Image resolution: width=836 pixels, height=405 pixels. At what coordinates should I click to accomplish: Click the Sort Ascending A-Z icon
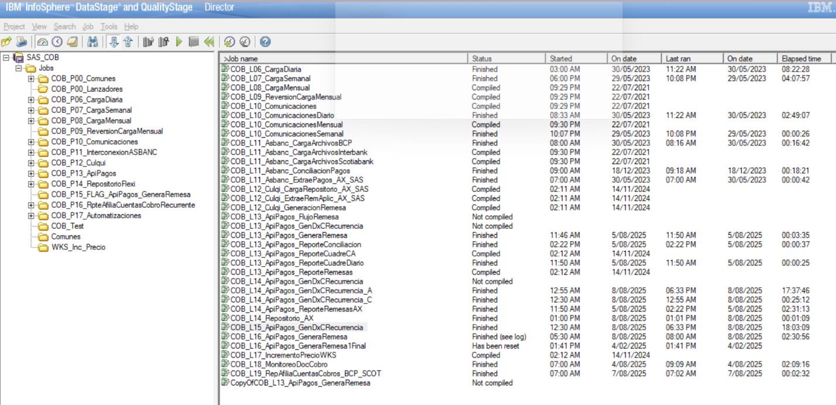coord(114,42)
